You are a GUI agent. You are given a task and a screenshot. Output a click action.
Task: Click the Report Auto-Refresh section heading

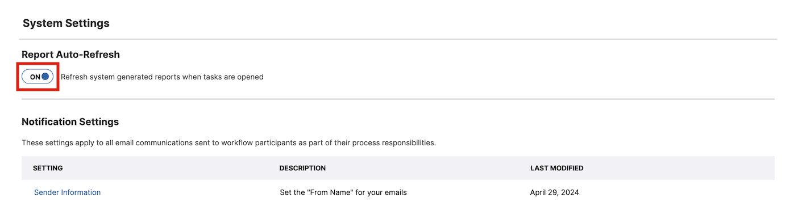click(70, 54)
